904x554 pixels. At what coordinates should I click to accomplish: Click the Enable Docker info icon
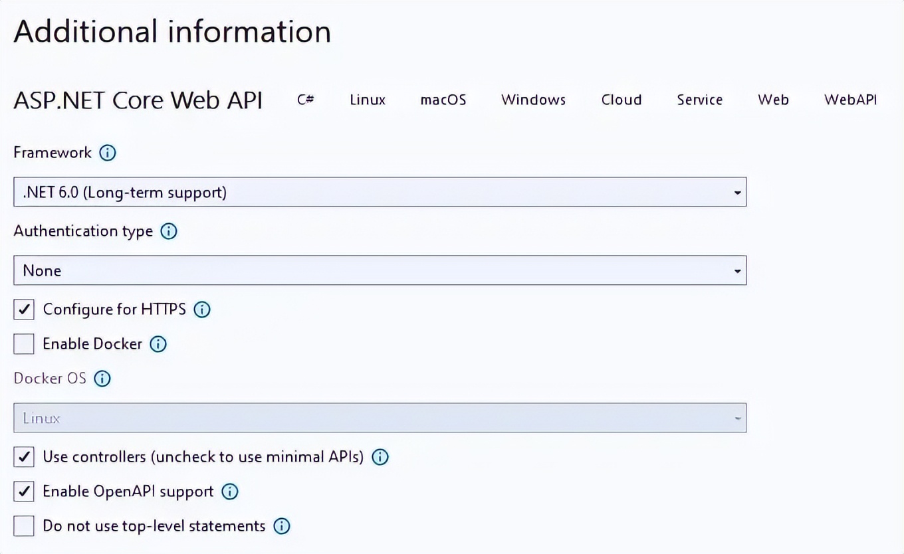158,344
